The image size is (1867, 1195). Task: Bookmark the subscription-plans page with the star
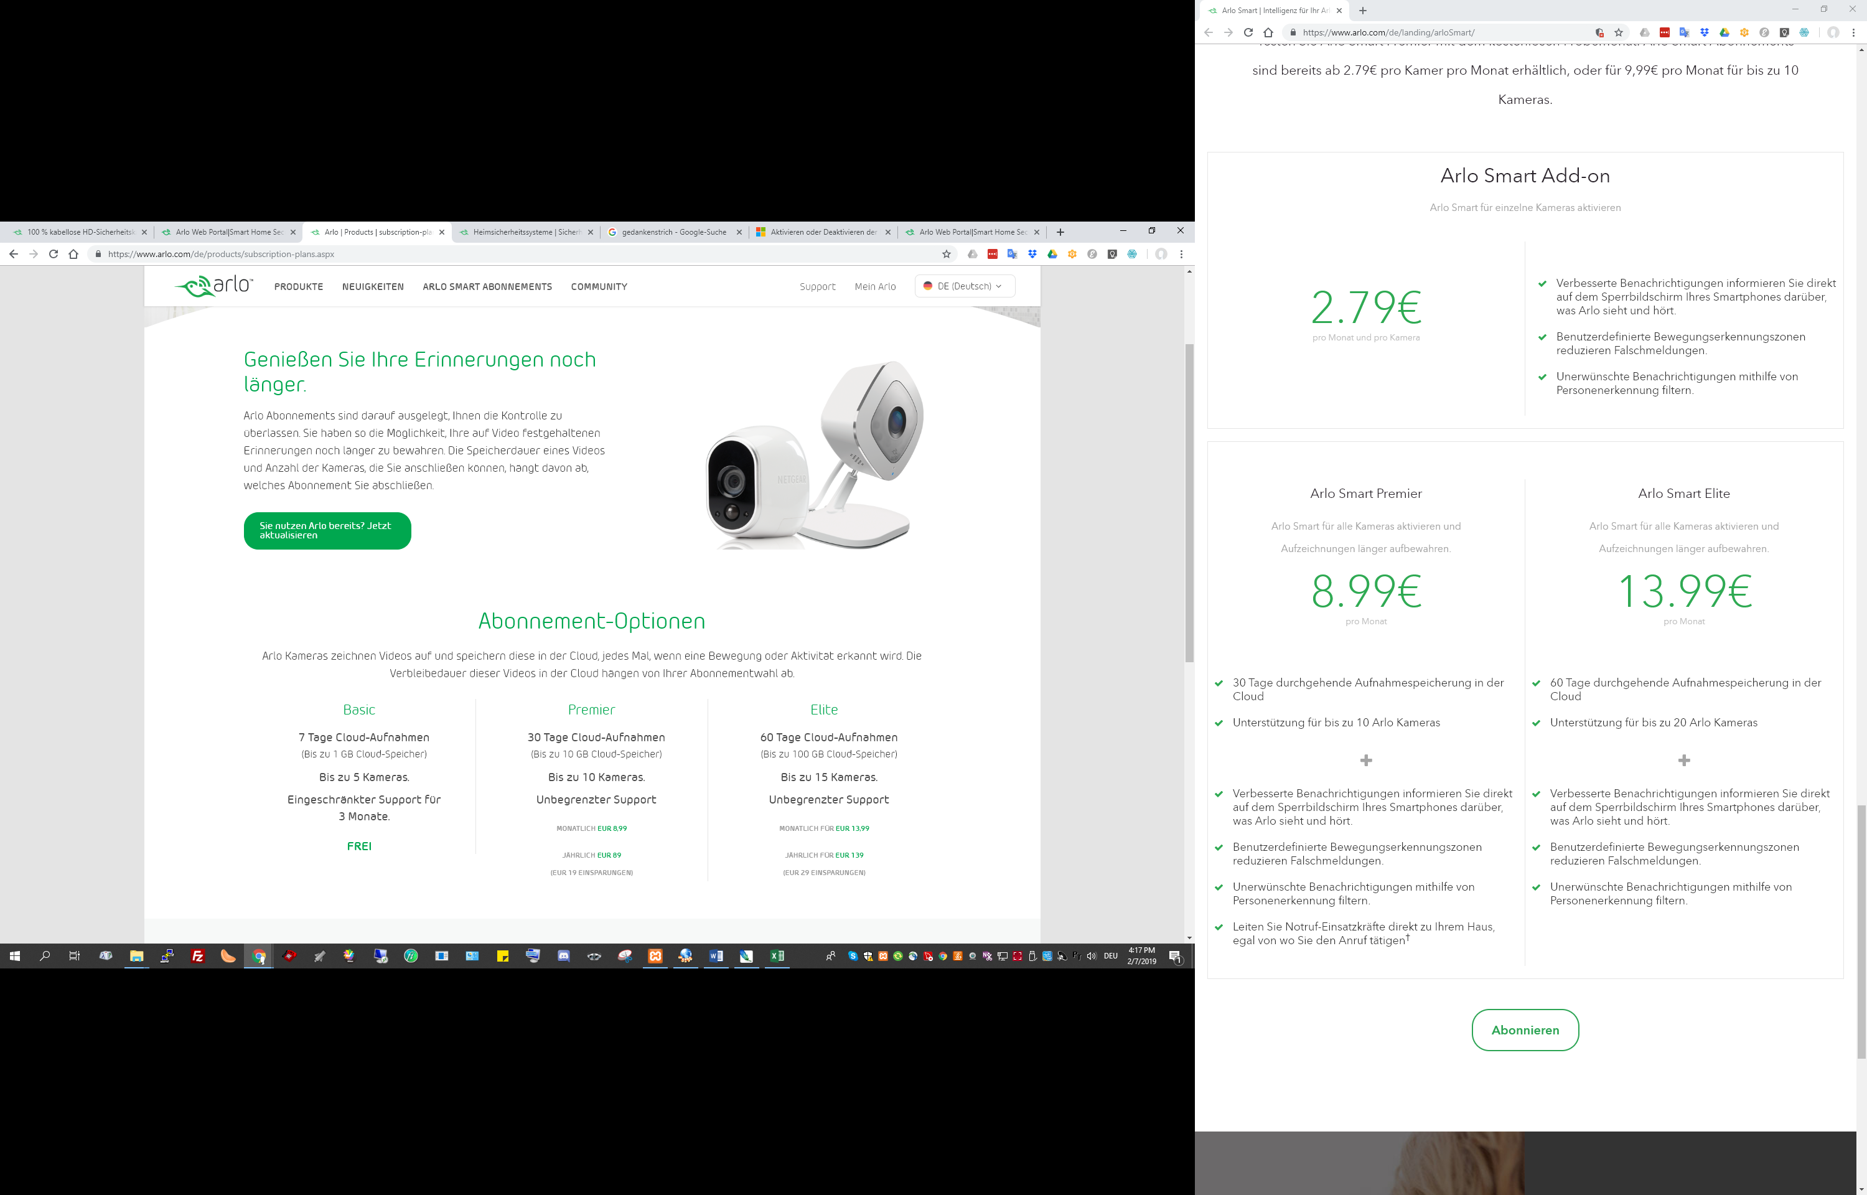point(947,254)
